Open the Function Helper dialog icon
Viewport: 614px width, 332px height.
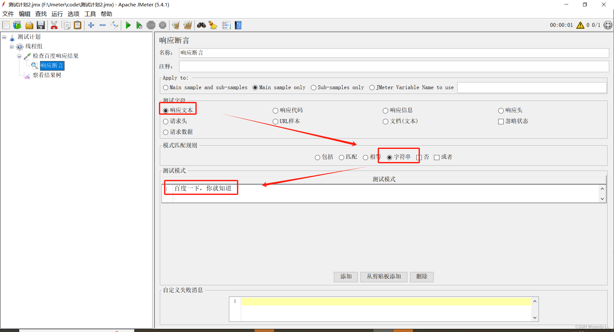[226, 25]
